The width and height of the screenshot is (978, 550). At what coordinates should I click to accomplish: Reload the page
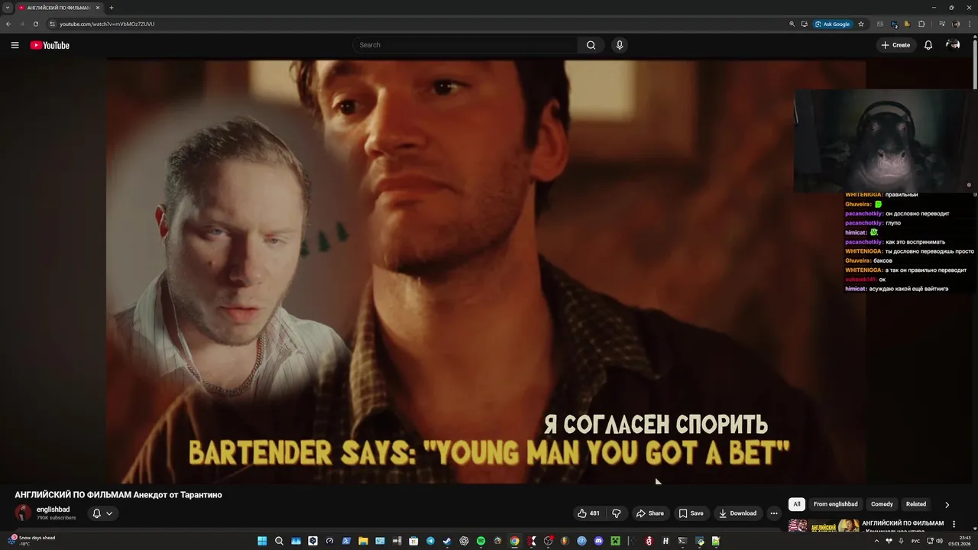35,24
